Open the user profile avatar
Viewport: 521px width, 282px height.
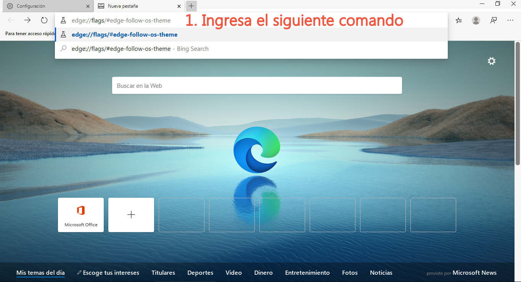pyautogui.click(x=476, y=20)
